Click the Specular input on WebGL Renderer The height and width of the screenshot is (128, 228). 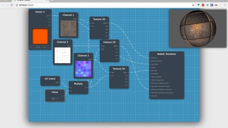(x=150, y=64)
